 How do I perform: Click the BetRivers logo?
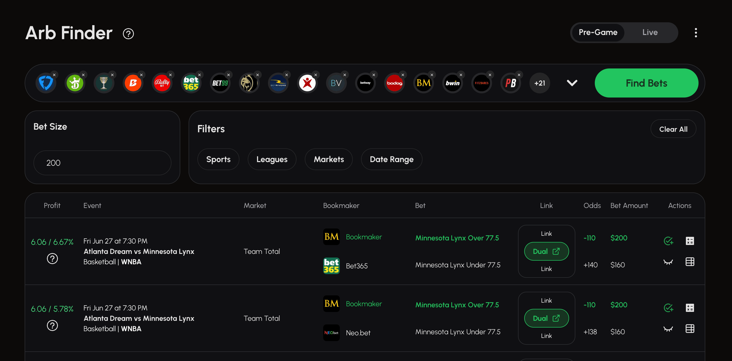pos(278,83)
